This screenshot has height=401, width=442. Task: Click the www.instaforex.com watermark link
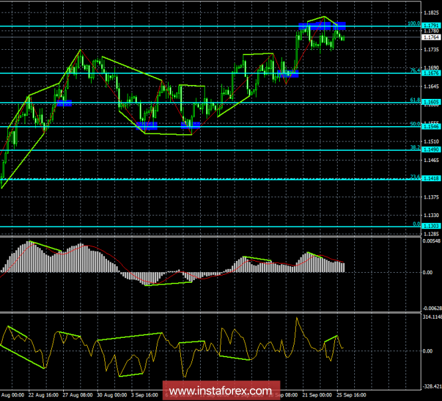[x=220, y=390]
